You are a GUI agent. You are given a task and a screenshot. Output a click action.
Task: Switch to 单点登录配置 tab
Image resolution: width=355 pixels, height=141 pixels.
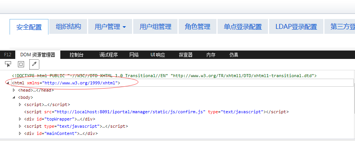(243, 27)
